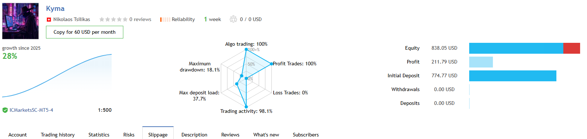Click the green verified shield icon
The image size is (587, 139).
click(5, 110)
